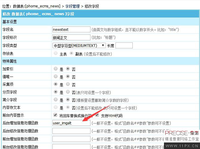
Task: Click the 前台内容显示 row label
Action: (13, 115)
